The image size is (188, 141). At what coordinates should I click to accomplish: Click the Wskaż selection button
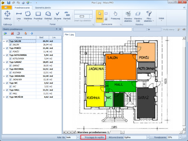99,15
